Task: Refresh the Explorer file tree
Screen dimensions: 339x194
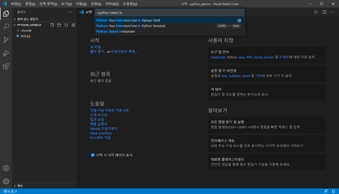Action: point(66,25)
